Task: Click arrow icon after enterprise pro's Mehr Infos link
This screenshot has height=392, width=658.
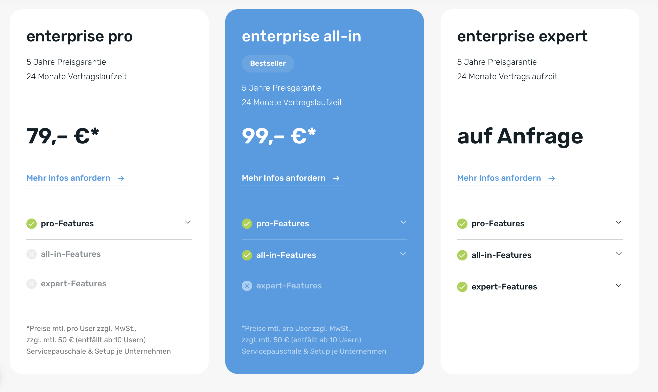Action: (x=121, y=179)
